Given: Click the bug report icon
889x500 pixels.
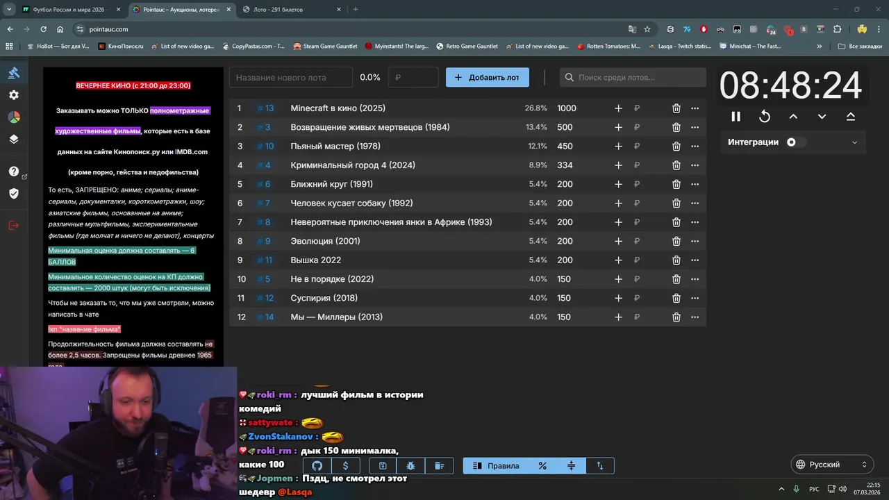Looking at the screenshot, I should (410, 466).
